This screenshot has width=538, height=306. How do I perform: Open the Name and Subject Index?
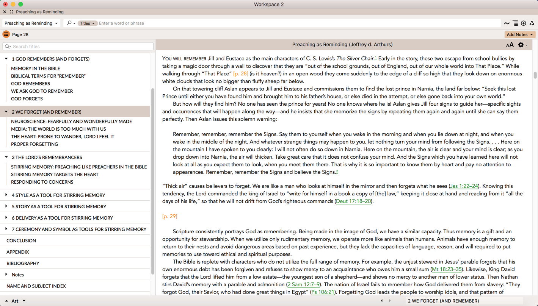[36, 286]
